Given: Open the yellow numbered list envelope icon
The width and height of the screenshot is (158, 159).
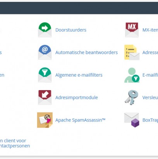Looking at the screenshot, I should (x=132, y=52).
